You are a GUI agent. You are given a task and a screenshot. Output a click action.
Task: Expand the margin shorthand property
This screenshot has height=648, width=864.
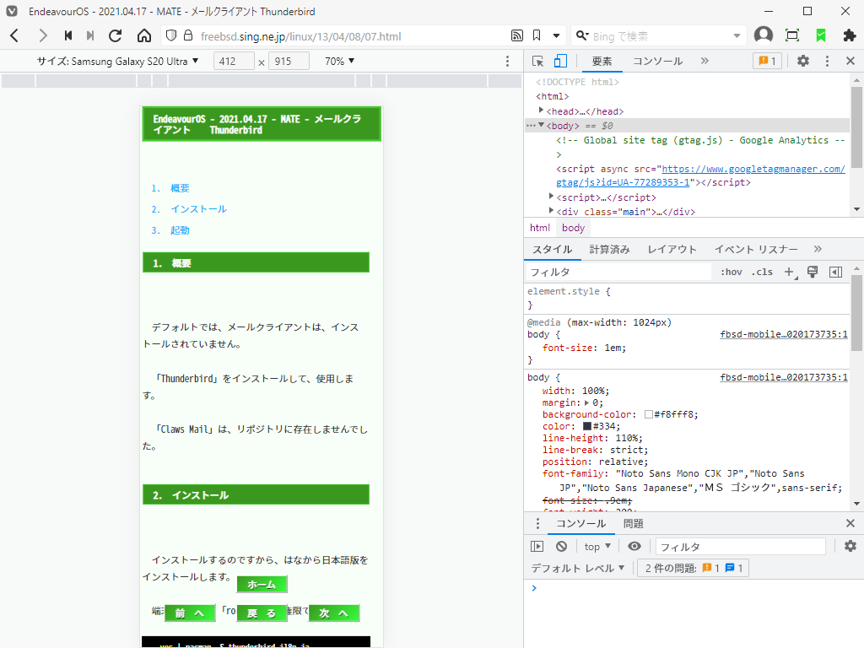tap(587, 402)
